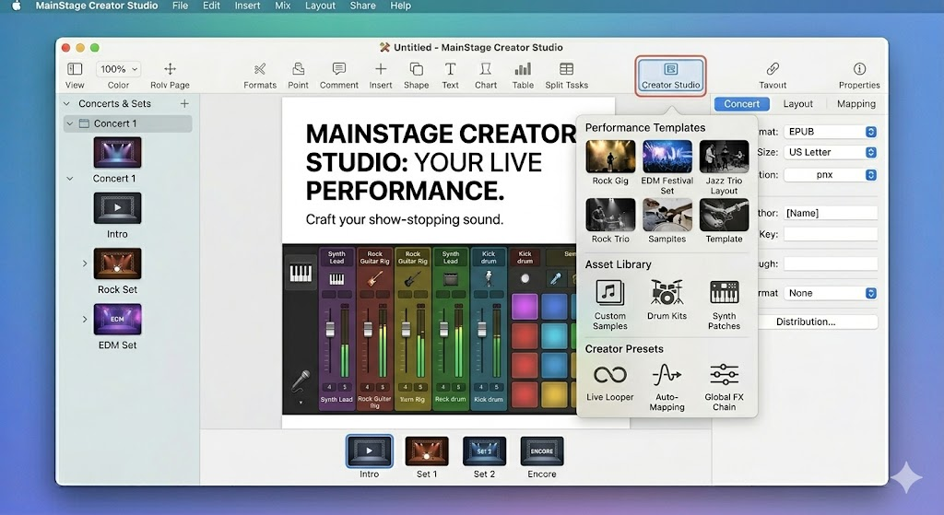Collapse the Concert 1 folder row

point(70,123)
